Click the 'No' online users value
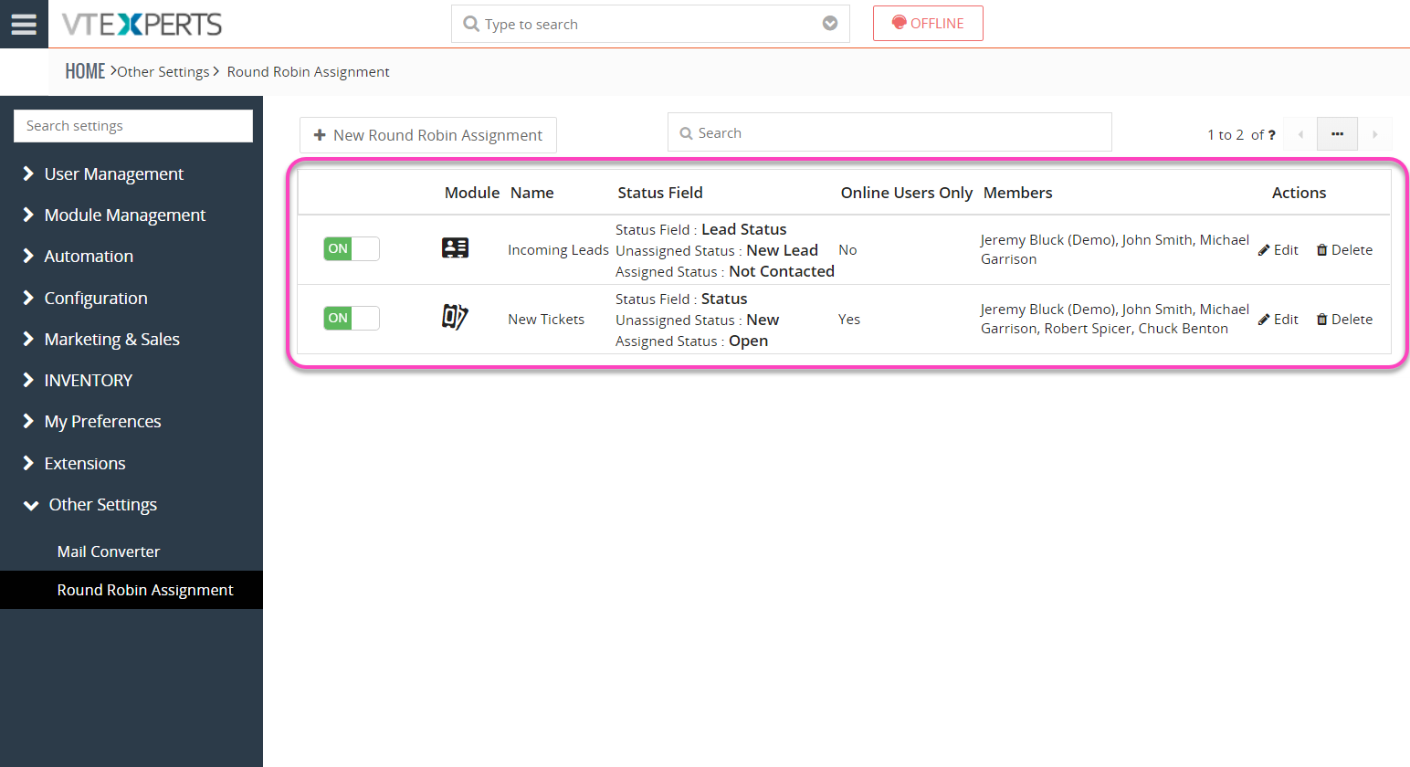1410x767 pixels. point(847,250)
